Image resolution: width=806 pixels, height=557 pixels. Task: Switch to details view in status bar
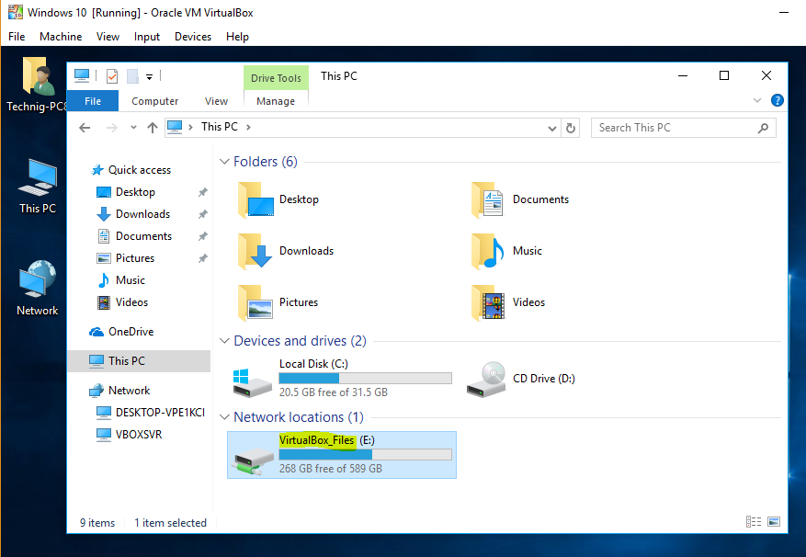pyautogui.click(x=754, y=522)
